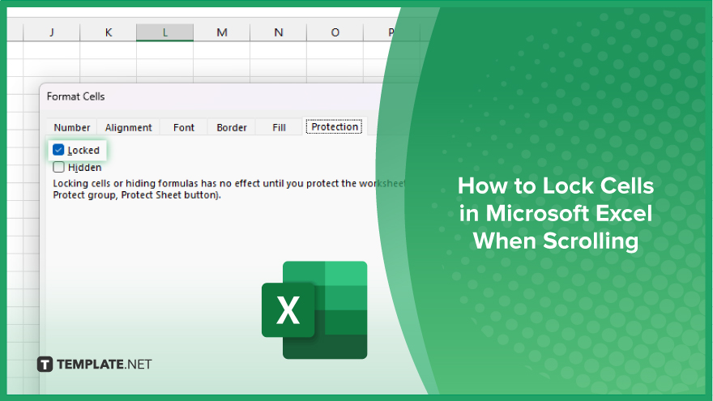
Task: Select column J header
Action: (x=51, y=32)
